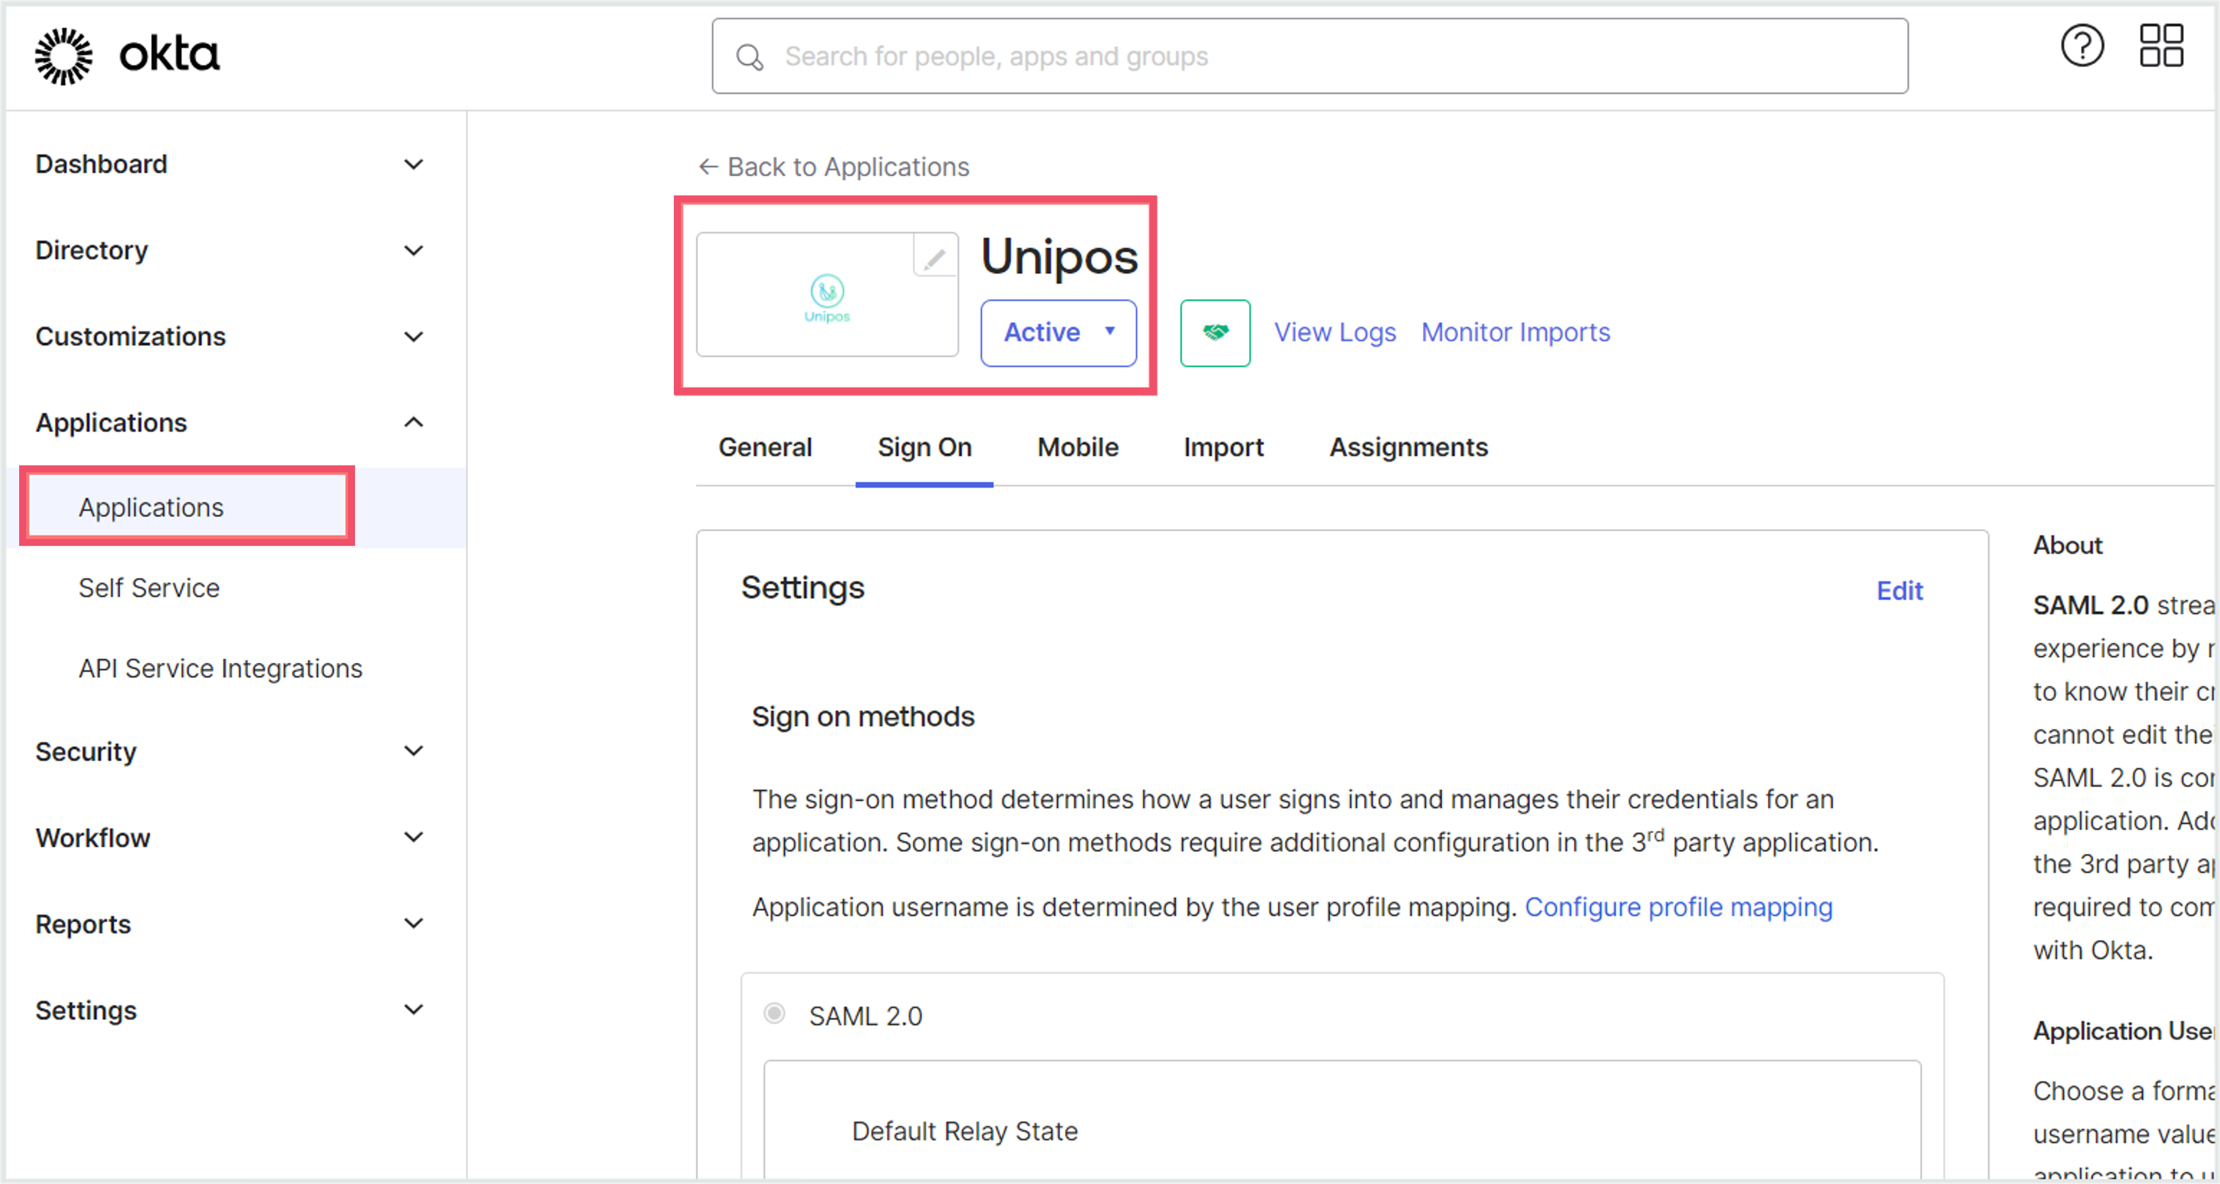Image resolution: width=2220 pixels, height=1184 pixels.
Task: Open the apps grid icon
Action: point(2162,46)
